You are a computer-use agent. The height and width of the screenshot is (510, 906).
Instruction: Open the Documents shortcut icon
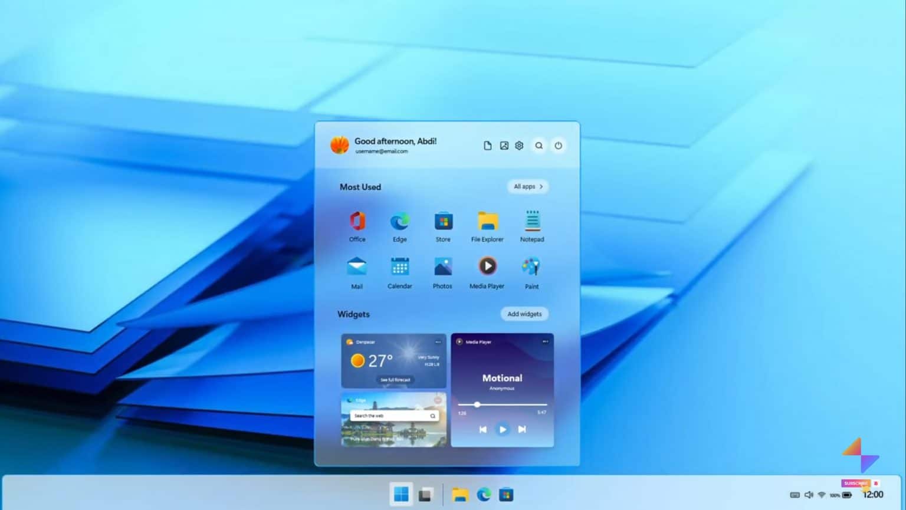tap(488, 145)
